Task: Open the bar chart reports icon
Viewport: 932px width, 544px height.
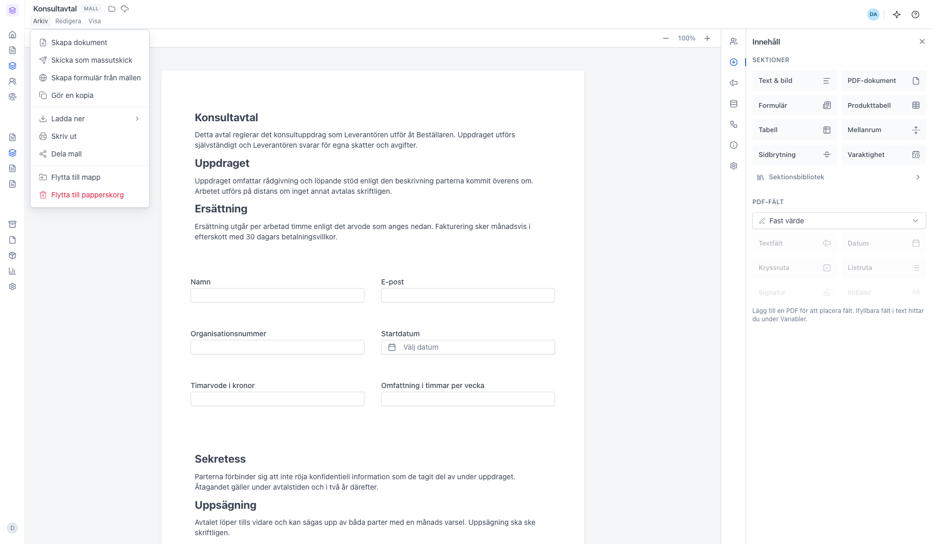Action: 12,271
